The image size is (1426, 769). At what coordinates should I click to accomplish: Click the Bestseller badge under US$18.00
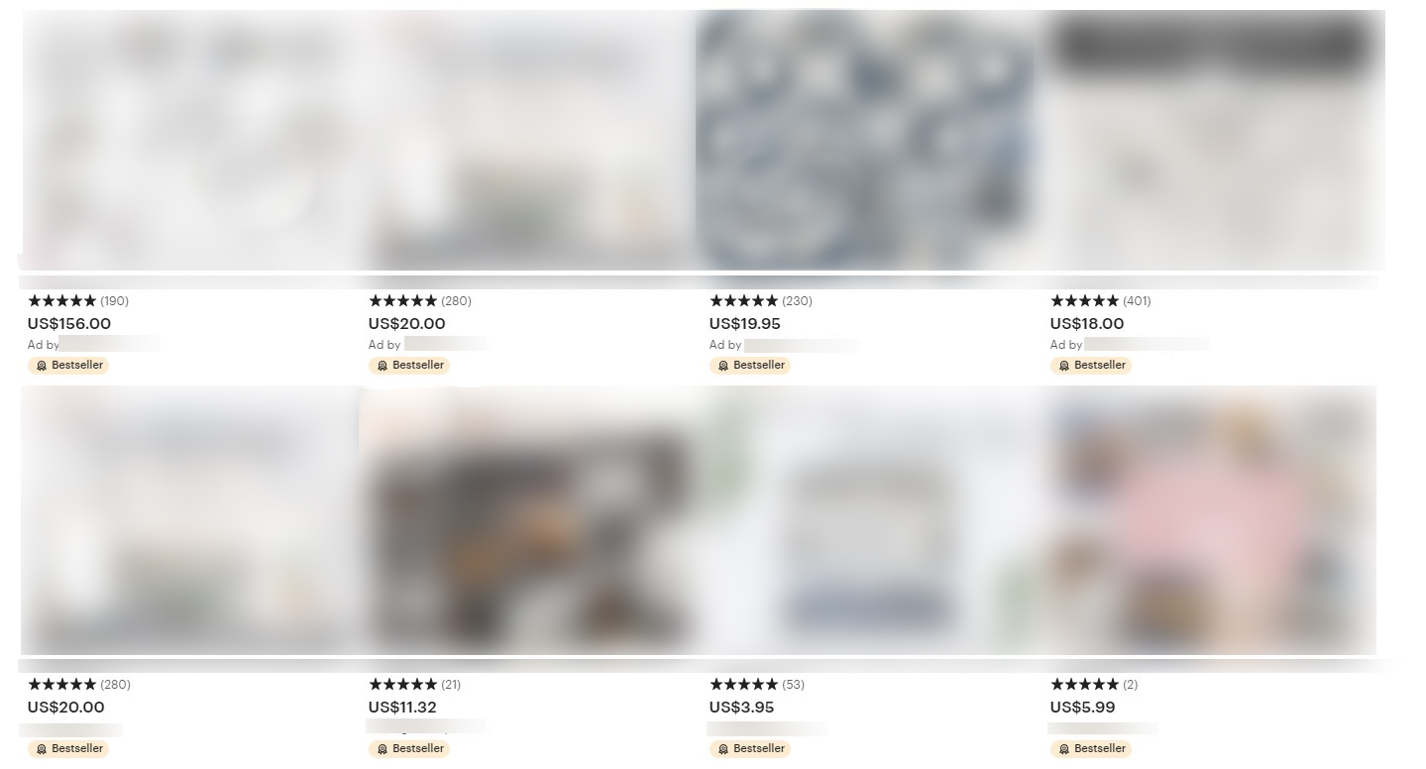[x=1091, y=365]
